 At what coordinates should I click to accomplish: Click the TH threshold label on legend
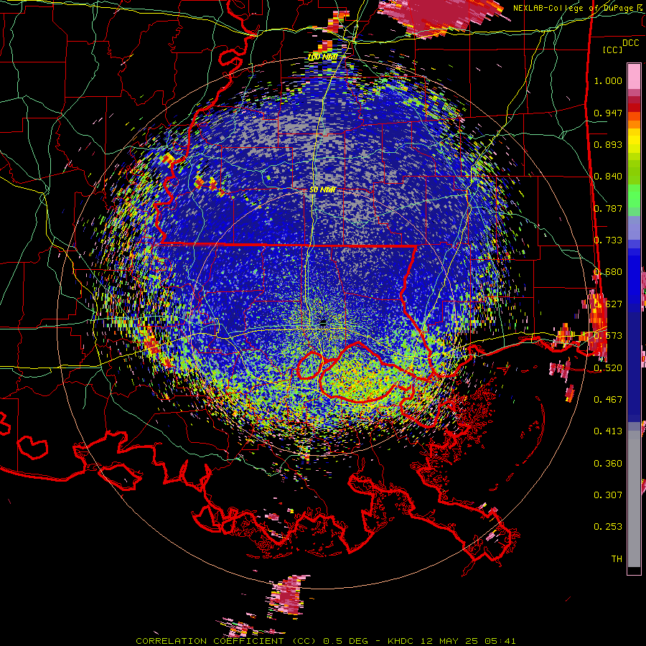(x=617, y=558)
